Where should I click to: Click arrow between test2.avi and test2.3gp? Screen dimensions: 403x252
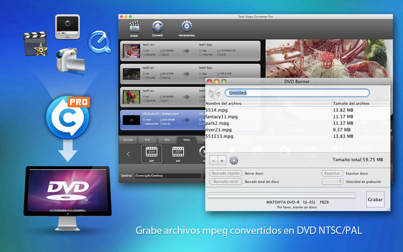(x=186, y=74)
